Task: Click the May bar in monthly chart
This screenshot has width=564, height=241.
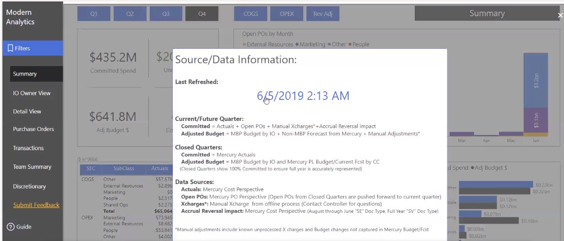Action: point(511,134)
